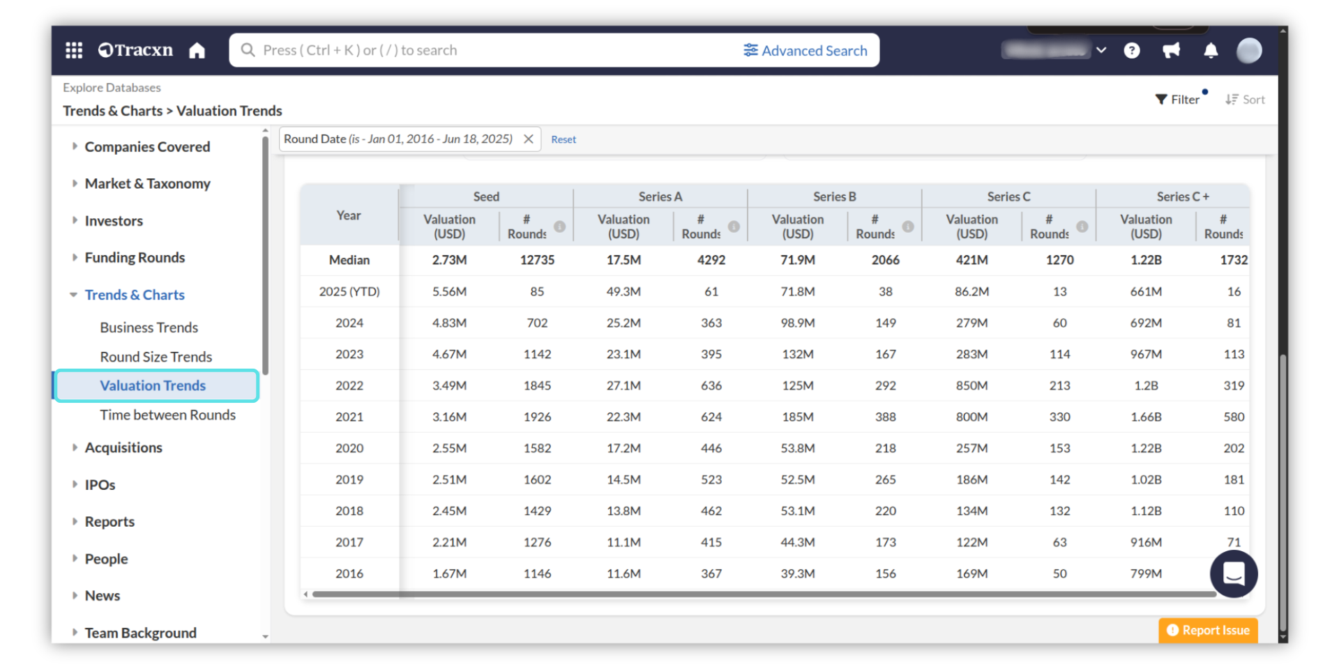The width and height of the screenshot is (1339, 669).
Task: Open the notifications bell icon
Action: pos(1211,50)
